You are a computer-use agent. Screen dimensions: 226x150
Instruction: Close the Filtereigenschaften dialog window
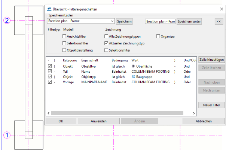(x=221, y=8)
